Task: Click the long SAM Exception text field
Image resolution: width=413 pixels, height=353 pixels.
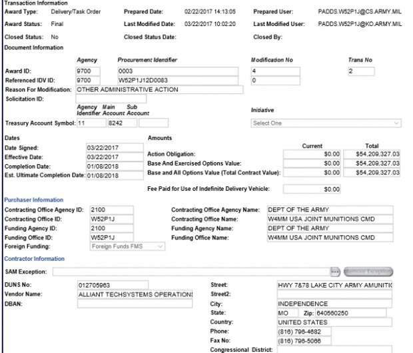Action: coord(191,272)
